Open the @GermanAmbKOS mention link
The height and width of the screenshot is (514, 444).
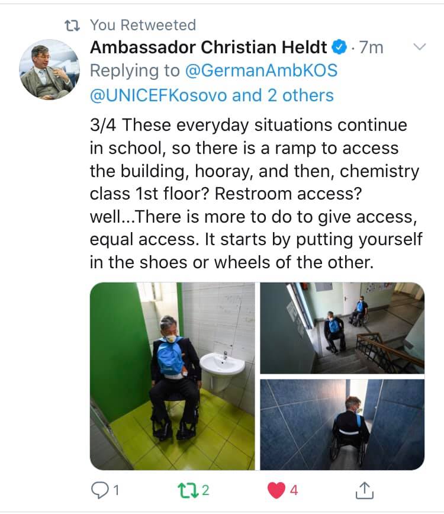(261, 70)
